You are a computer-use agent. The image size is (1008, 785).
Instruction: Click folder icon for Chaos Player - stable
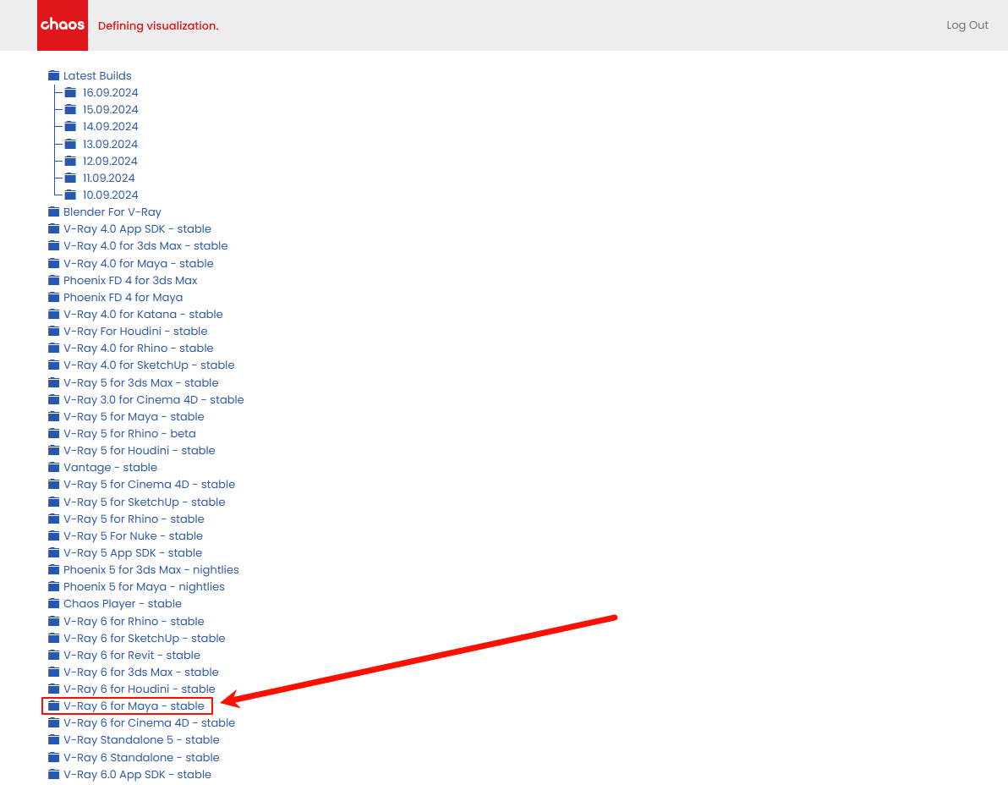(54, 604)
